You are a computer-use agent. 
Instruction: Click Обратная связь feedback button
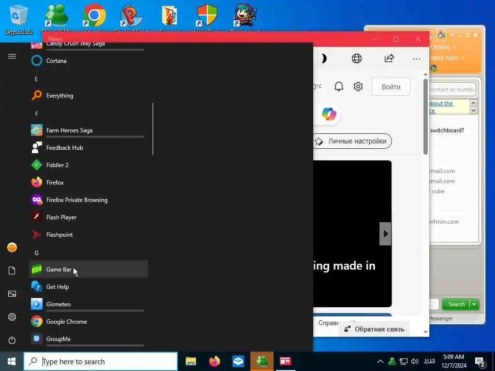coord(374,329)
